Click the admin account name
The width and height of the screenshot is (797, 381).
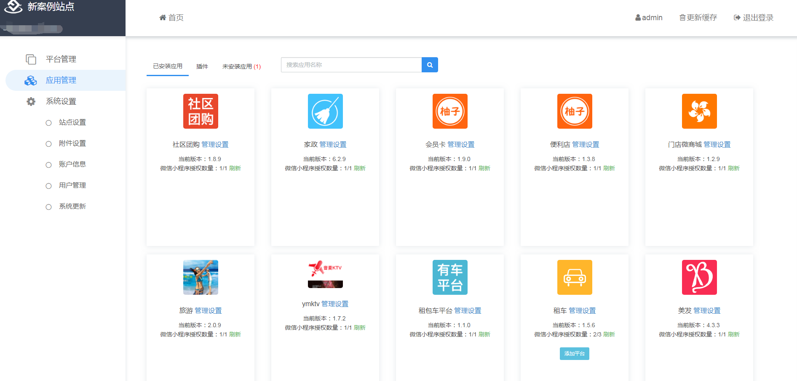tap(652, 18)
